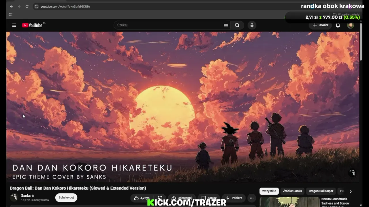Select the Źródło: Sanks filter chip

(x=292, y=191)
